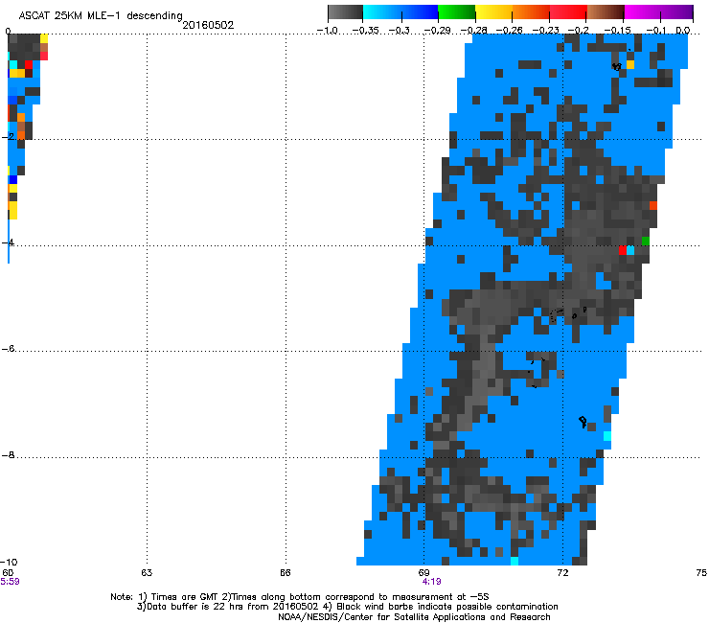This screenshot has width=709, height=623.
Task: Click the magenta-purple segment of the color bar
Action: (659, 12)
